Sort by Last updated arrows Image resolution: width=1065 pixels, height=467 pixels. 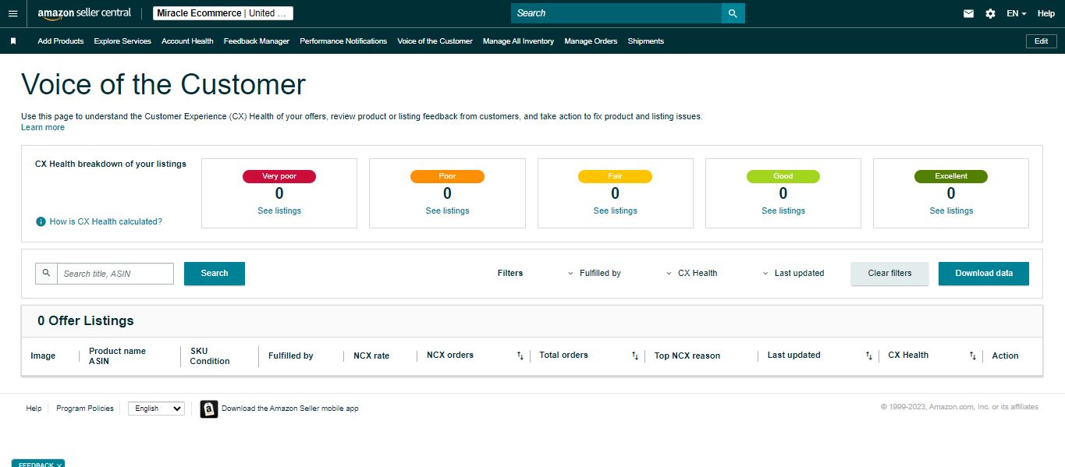coord(869,356)
